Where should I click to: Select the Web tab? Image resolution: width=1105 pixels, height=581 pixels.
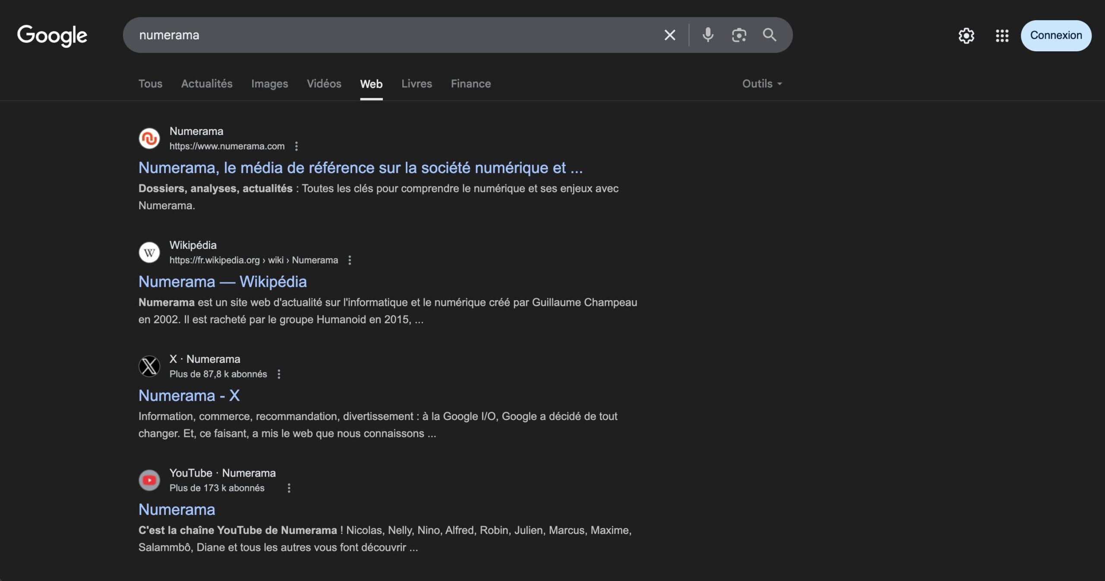(371, 84)
